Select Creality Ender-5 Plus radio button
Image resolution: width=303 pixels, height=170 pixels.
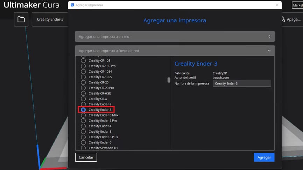tap(83, 137)
